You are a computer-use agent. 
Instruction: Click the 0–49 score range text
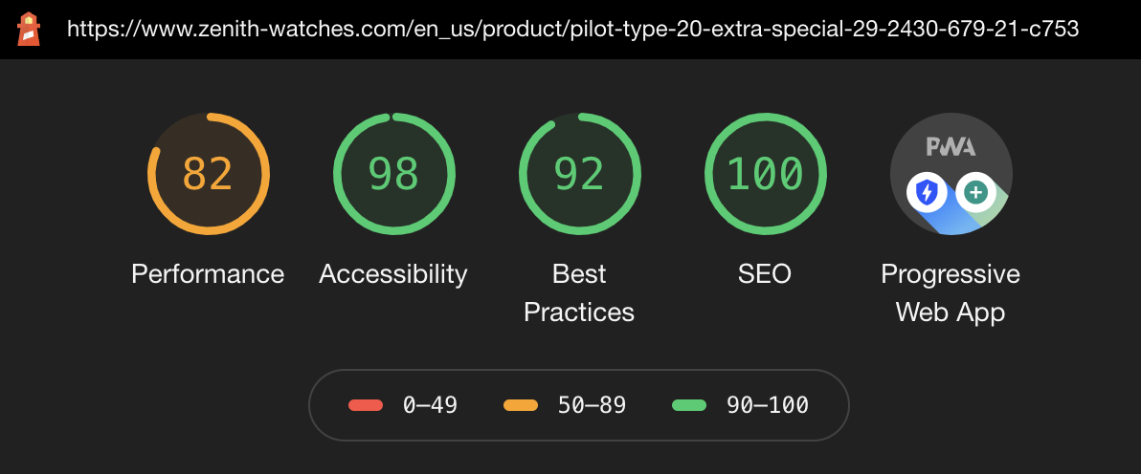[430, 405]
